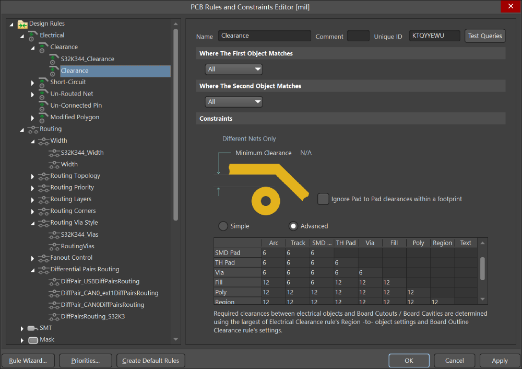Click the Fanout Control rule icon
This screenshot has width=522, height=369.
click(x=43, y=257)
